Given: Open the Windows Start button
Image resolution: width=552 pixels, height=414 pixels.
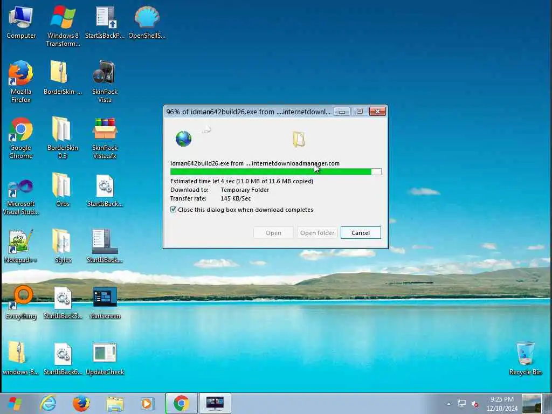Looking at the screenshot, I should (15, 403).
